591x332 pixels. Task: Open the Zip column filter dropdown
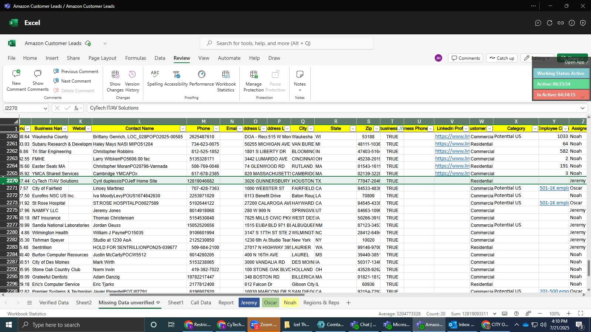[376, 128]
